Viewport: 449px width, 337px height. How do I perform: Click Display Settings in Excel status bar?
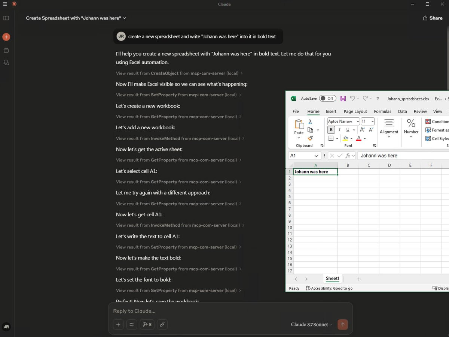click(441, 288)
